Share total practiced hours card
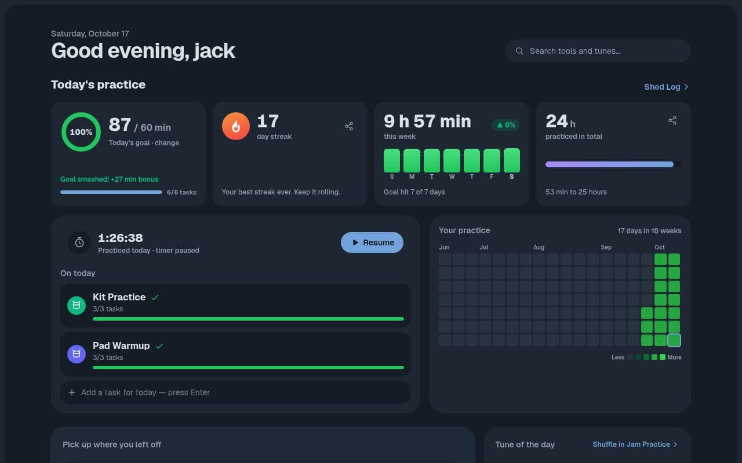This screenshot has height=463, width=742. [x=672, y=120]
